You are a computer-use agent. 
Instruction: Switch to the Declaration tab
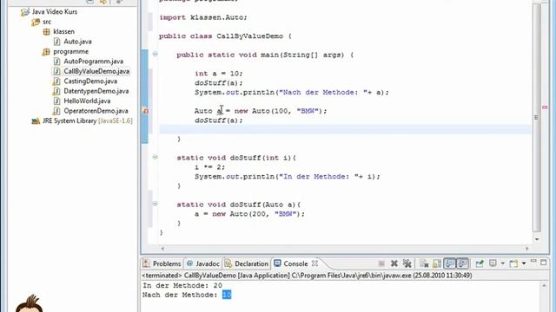click(x=247, y=263)
